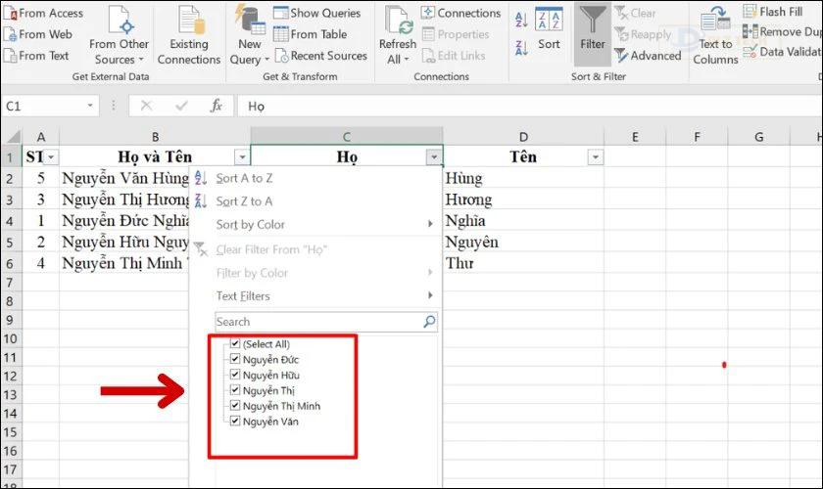
Task: Click cell containing Thư
Action: [x=523, y=263]
